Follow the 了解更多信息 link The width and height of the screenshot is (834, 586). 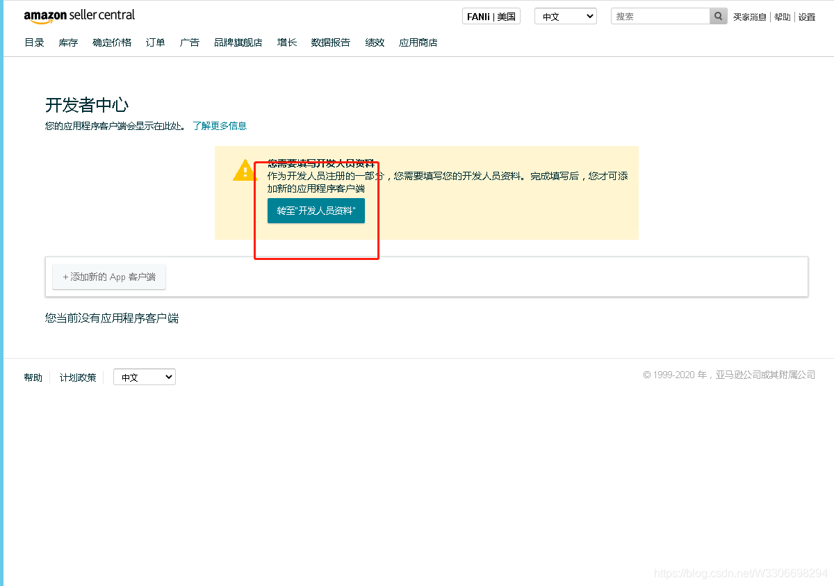click(220, 126)
